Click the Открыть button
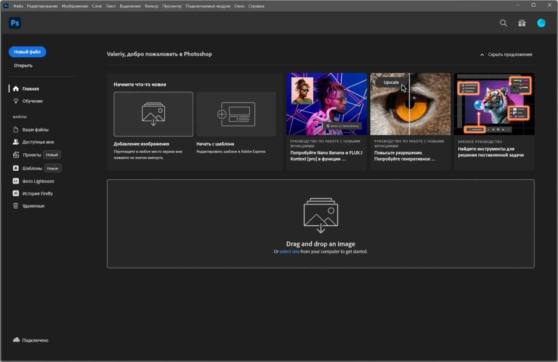This screenshot has height=362, width=558. click(x=23, y=65)
